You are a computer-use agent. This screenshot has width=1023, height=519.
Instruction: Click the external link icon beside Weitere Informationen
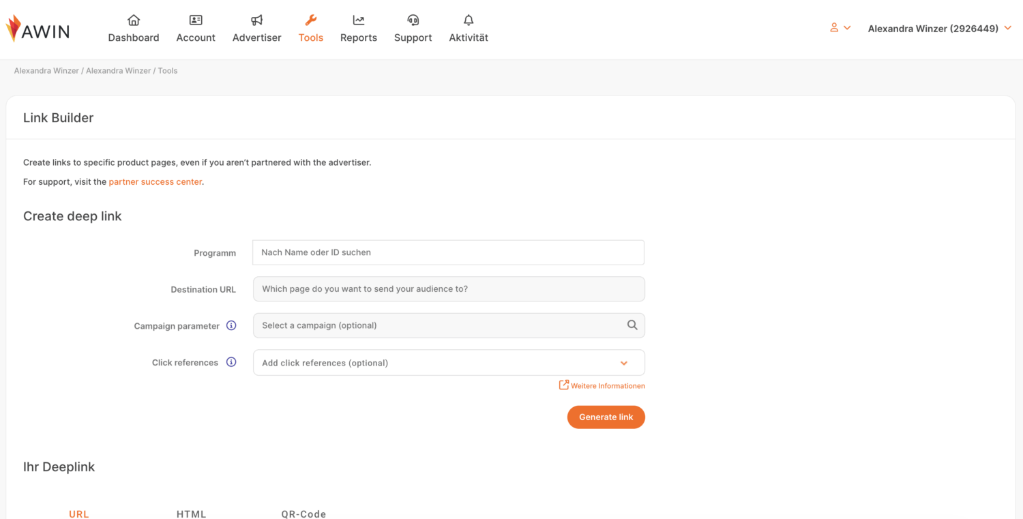click(x=563, y=385)
